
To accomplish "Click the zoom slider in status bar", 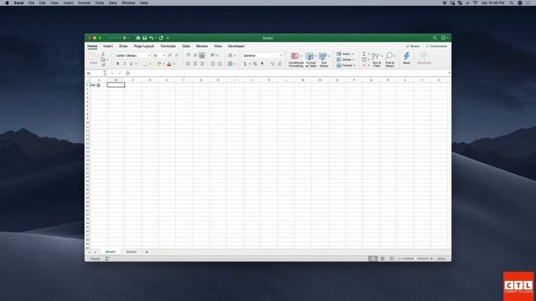I will point(415,258).
